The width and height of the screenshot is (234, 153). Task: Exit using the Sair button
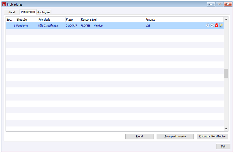223,147
